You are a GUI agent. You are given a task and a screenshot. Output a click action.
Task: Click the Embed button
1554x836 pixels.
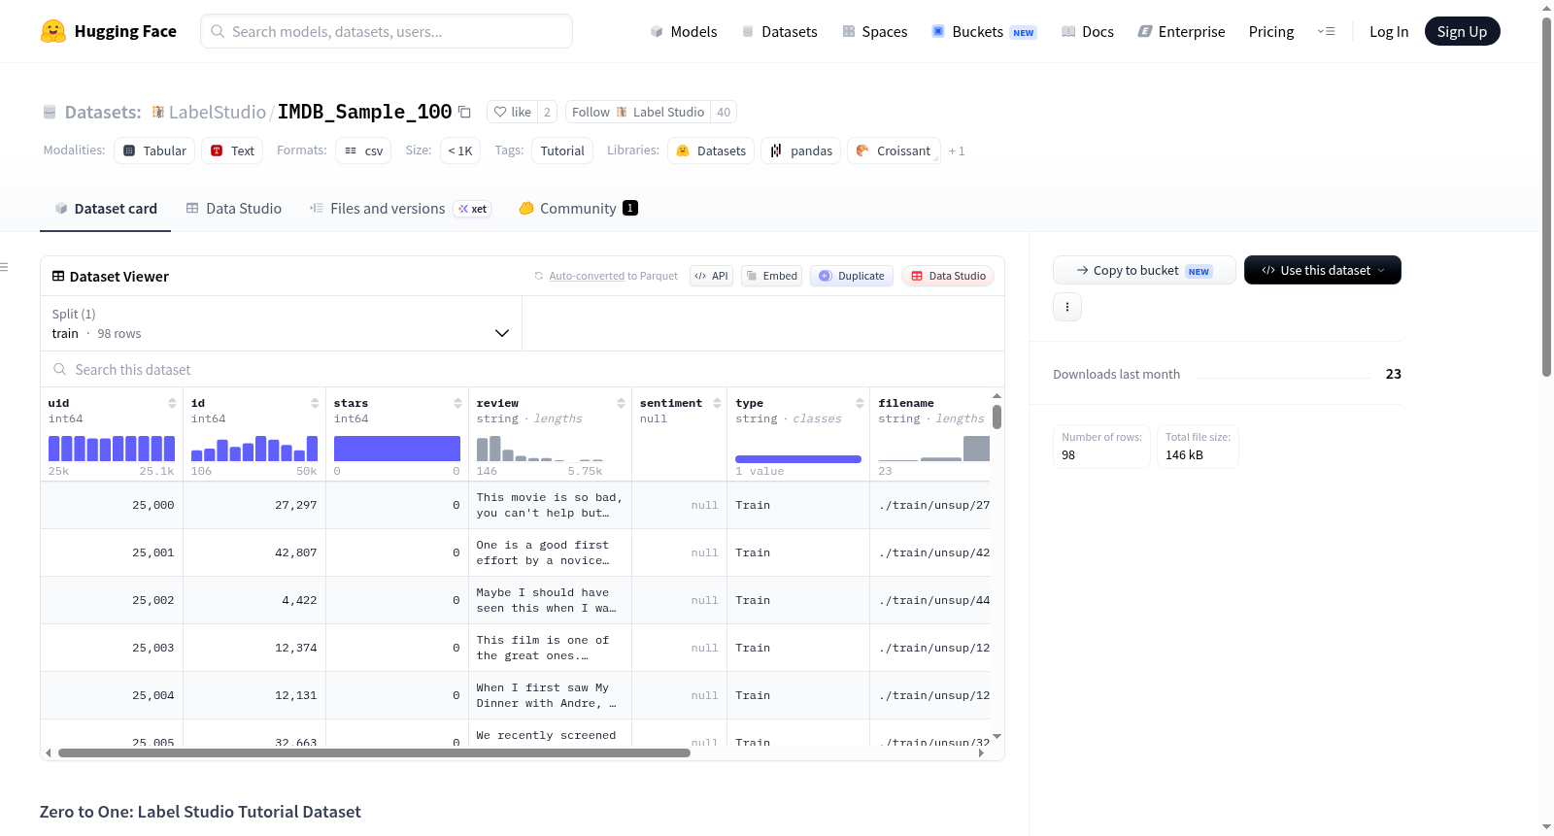point(771,276)
